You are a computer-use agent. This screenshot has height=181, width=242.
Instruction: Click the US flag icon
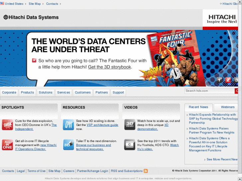2,3
